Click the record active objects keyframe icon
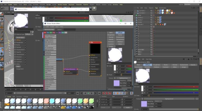Screen dimensions: 202x111 point(104,93)
